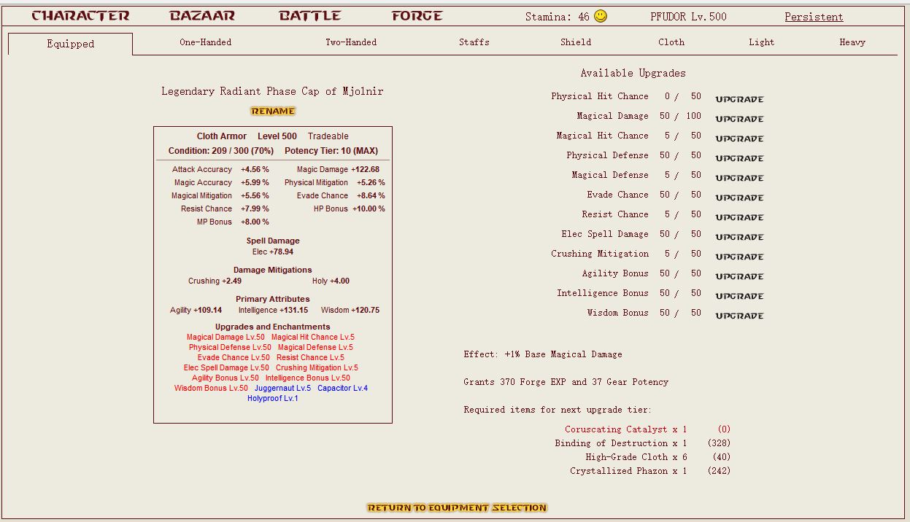The height and width of the screenshot is (522, 910).
Task: Select the Equipped tab
Action: click(x=70, y=43)
